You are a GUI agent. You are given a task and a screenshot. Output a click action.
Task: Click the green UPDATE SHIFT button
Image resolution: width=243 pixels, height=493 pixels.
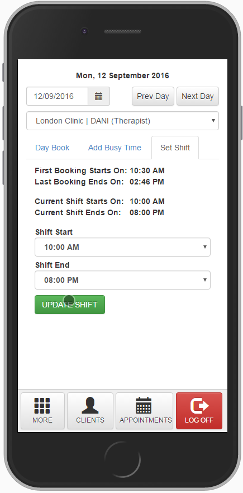pyautogui.click(x=70, y=305)
